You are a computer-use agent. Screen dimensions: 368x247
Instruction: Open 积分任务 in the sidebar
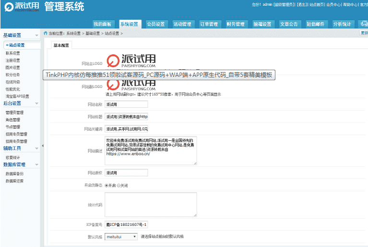pyautogui.click(x=13, y=75)
